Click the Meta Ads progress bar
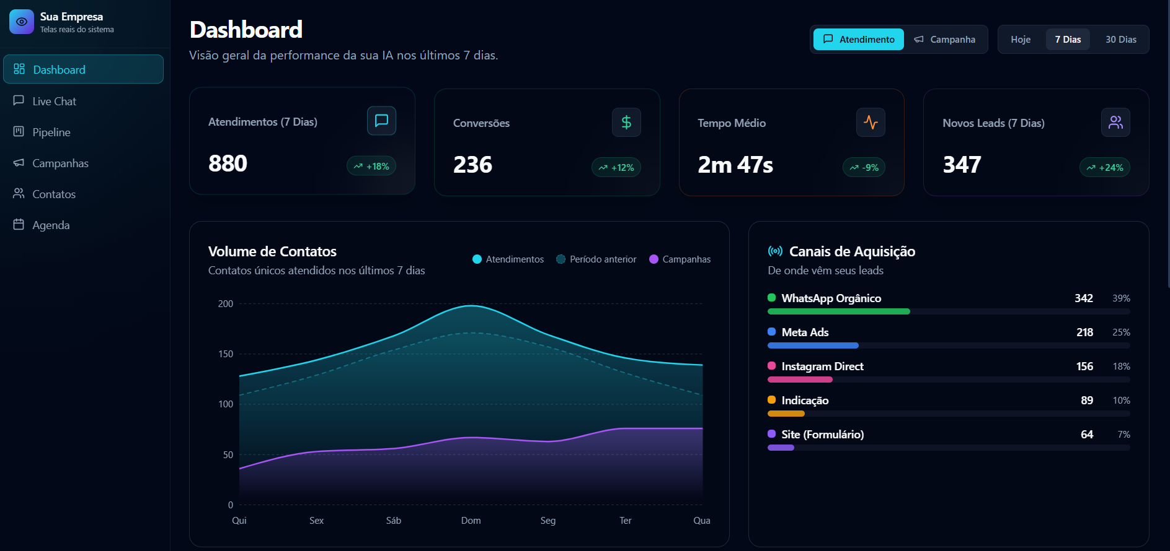The height and width of the screenshot is (551, 1170). (949, 345)
